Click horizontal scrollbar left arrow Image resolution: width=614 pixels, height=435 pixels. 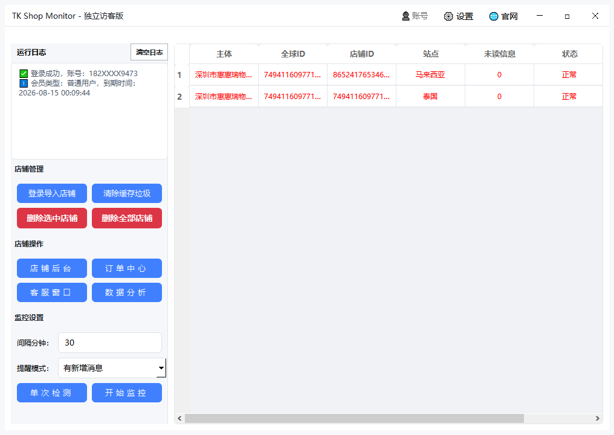tap(179, 419)
